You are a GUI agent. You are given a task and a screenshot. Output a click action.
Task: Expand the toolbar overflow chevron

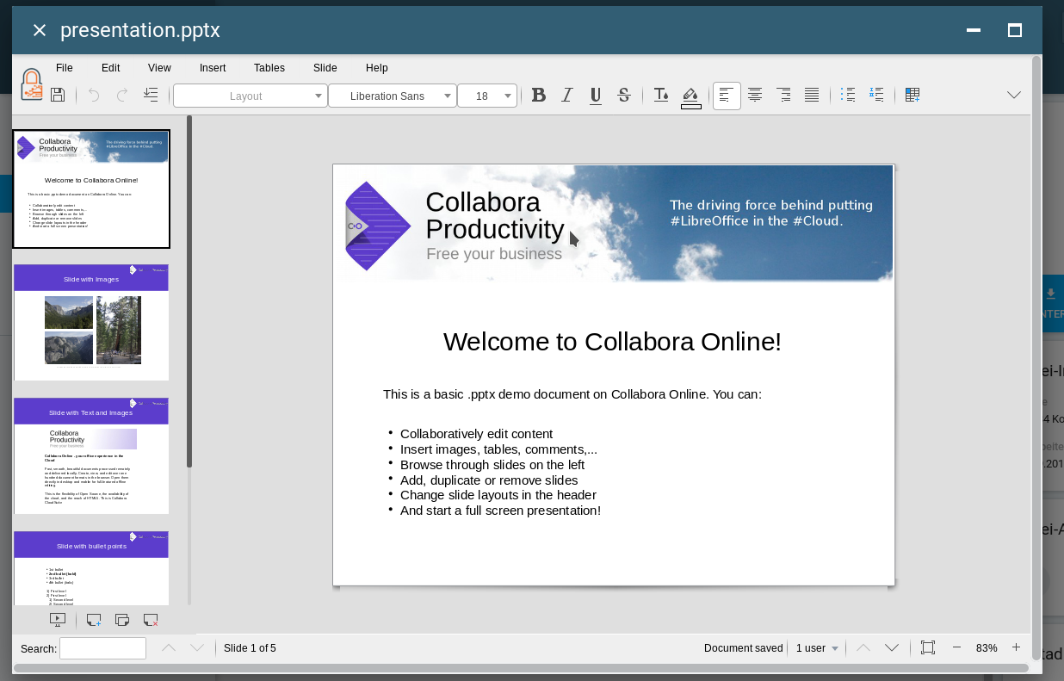[1014, 96]
